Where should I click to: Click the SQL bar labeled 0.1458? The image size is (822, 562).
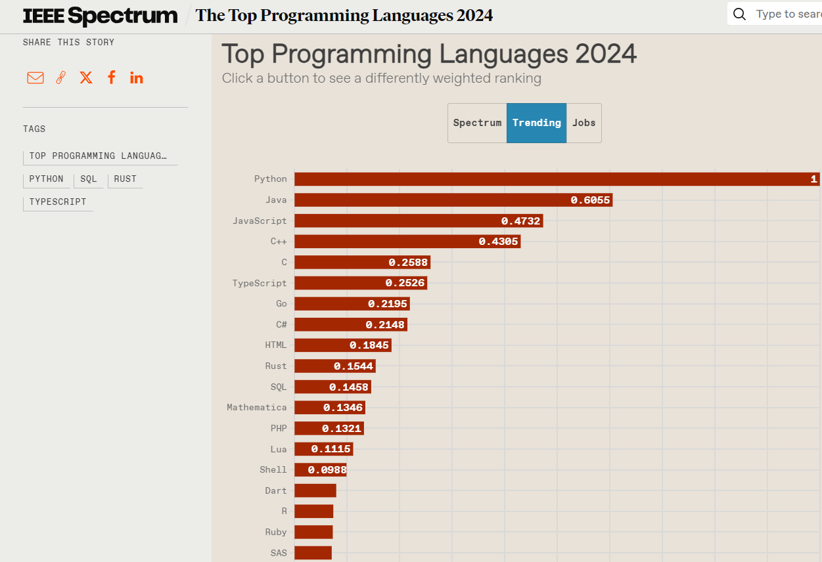pyautogui.click(x=332, y=387)
